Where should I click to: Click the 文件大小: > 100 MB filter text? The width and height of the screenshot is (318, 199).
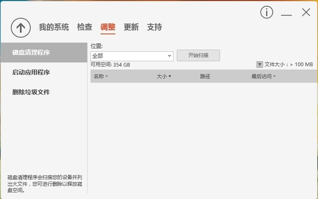click(x=289, y=65)
